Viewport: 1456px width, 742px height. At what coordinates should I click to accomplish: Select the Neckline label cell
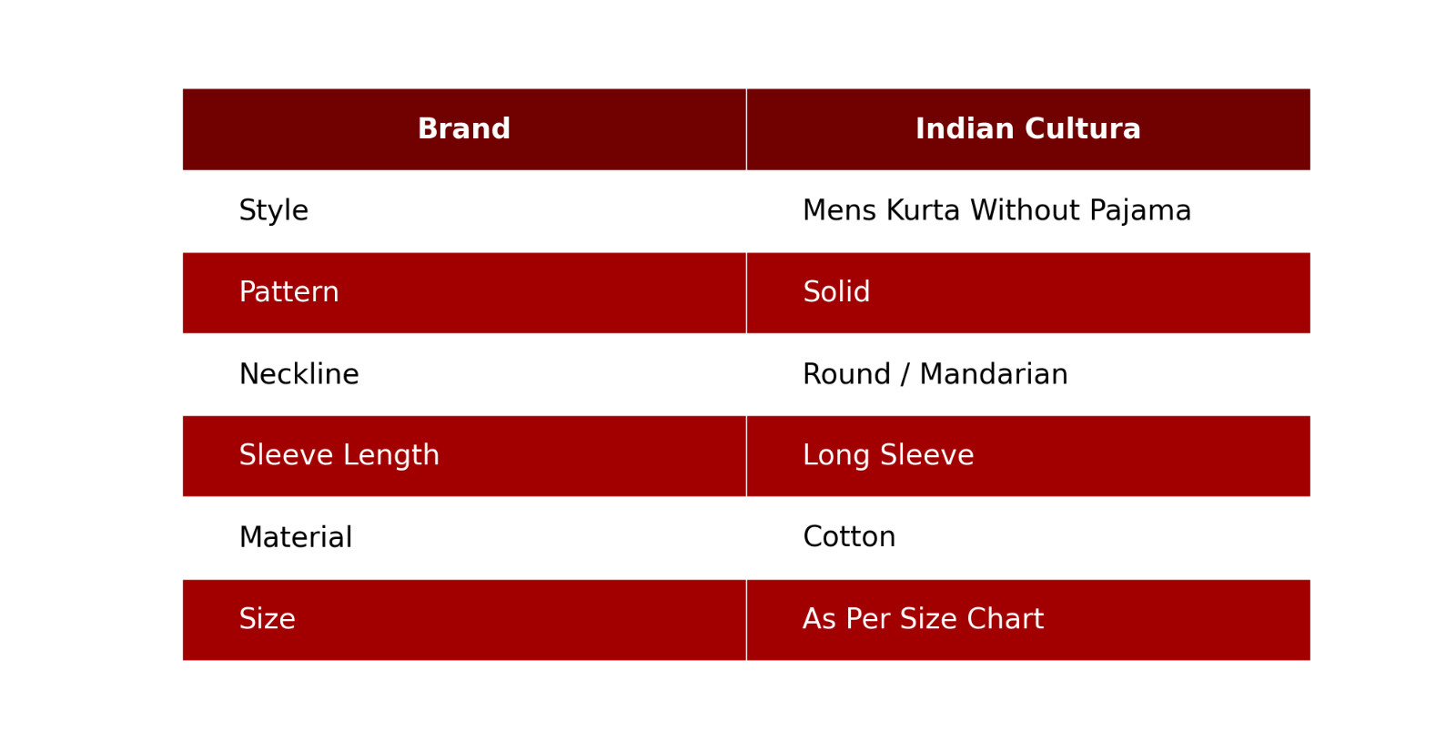(x=298, y=374)
